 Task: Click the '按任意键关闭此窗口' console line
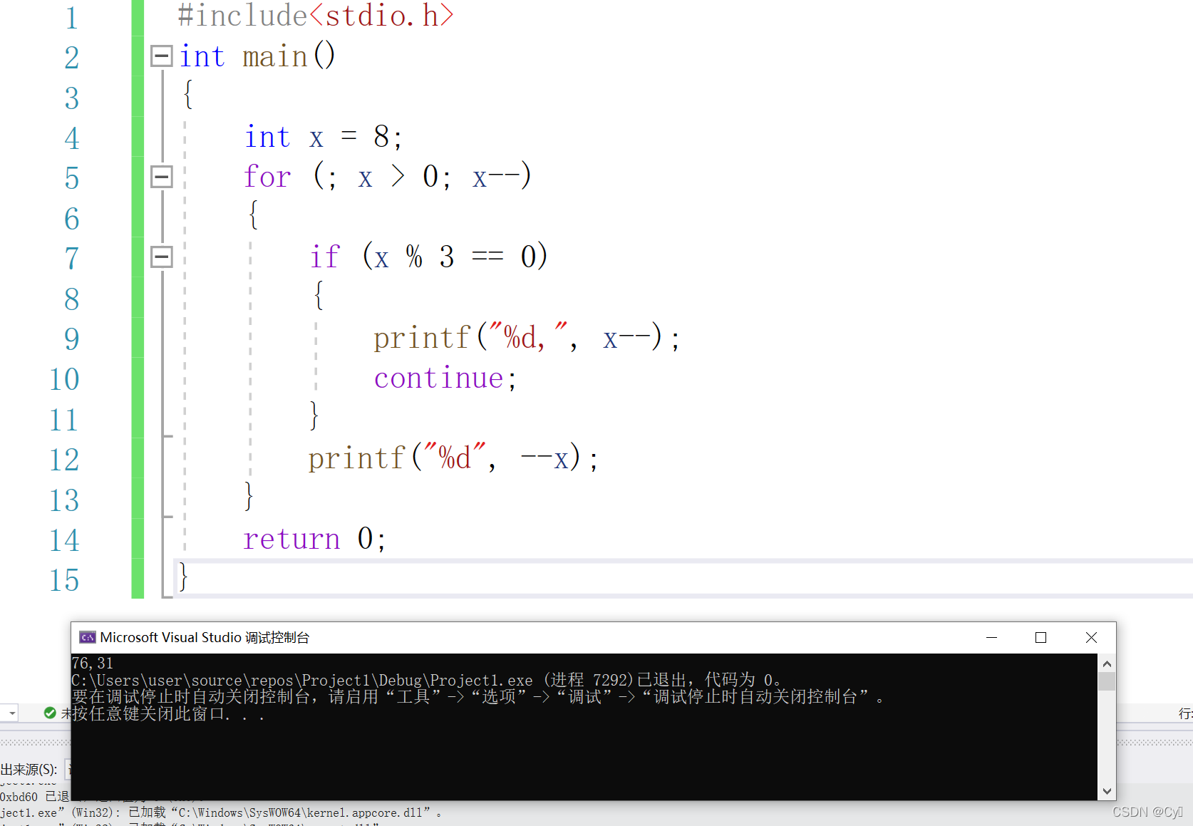click(x=169, y=713)
